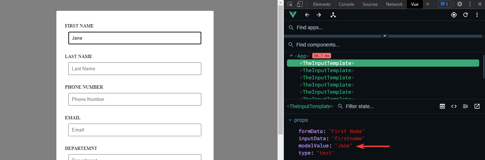Screen dimensions: 485x160
Task: Collapse the props section triangle
Action: (x=290, y=120)
